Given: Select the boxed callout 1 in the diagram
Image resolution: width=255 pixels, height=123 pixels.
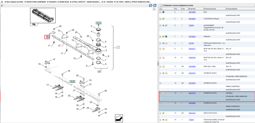Looking at the screenshot, I should click(118, 47).
